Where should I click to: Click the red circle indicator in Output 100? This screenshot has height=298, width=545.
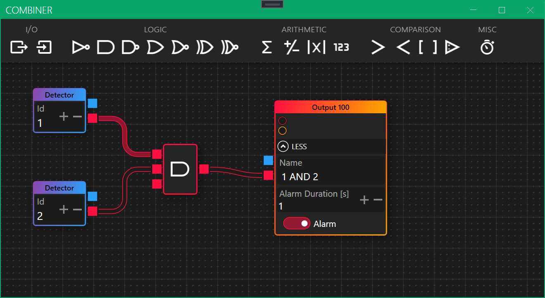pos(282,121)
